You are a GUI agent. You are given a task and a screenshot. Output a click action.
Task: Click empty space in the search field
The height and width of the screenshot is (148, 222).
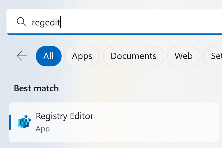coord(137,22)
